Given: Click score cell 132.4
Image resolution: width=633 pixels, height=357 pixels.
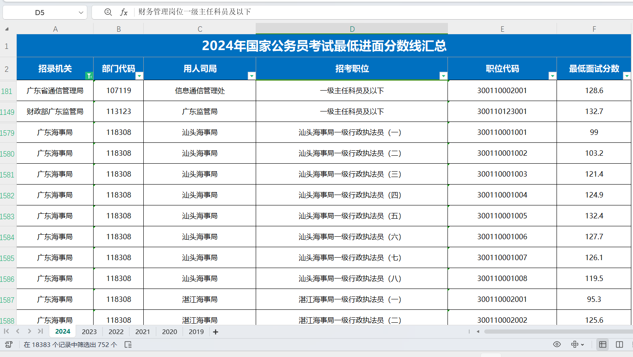Looking at the screenshot, I should click(x=594, y=216).
